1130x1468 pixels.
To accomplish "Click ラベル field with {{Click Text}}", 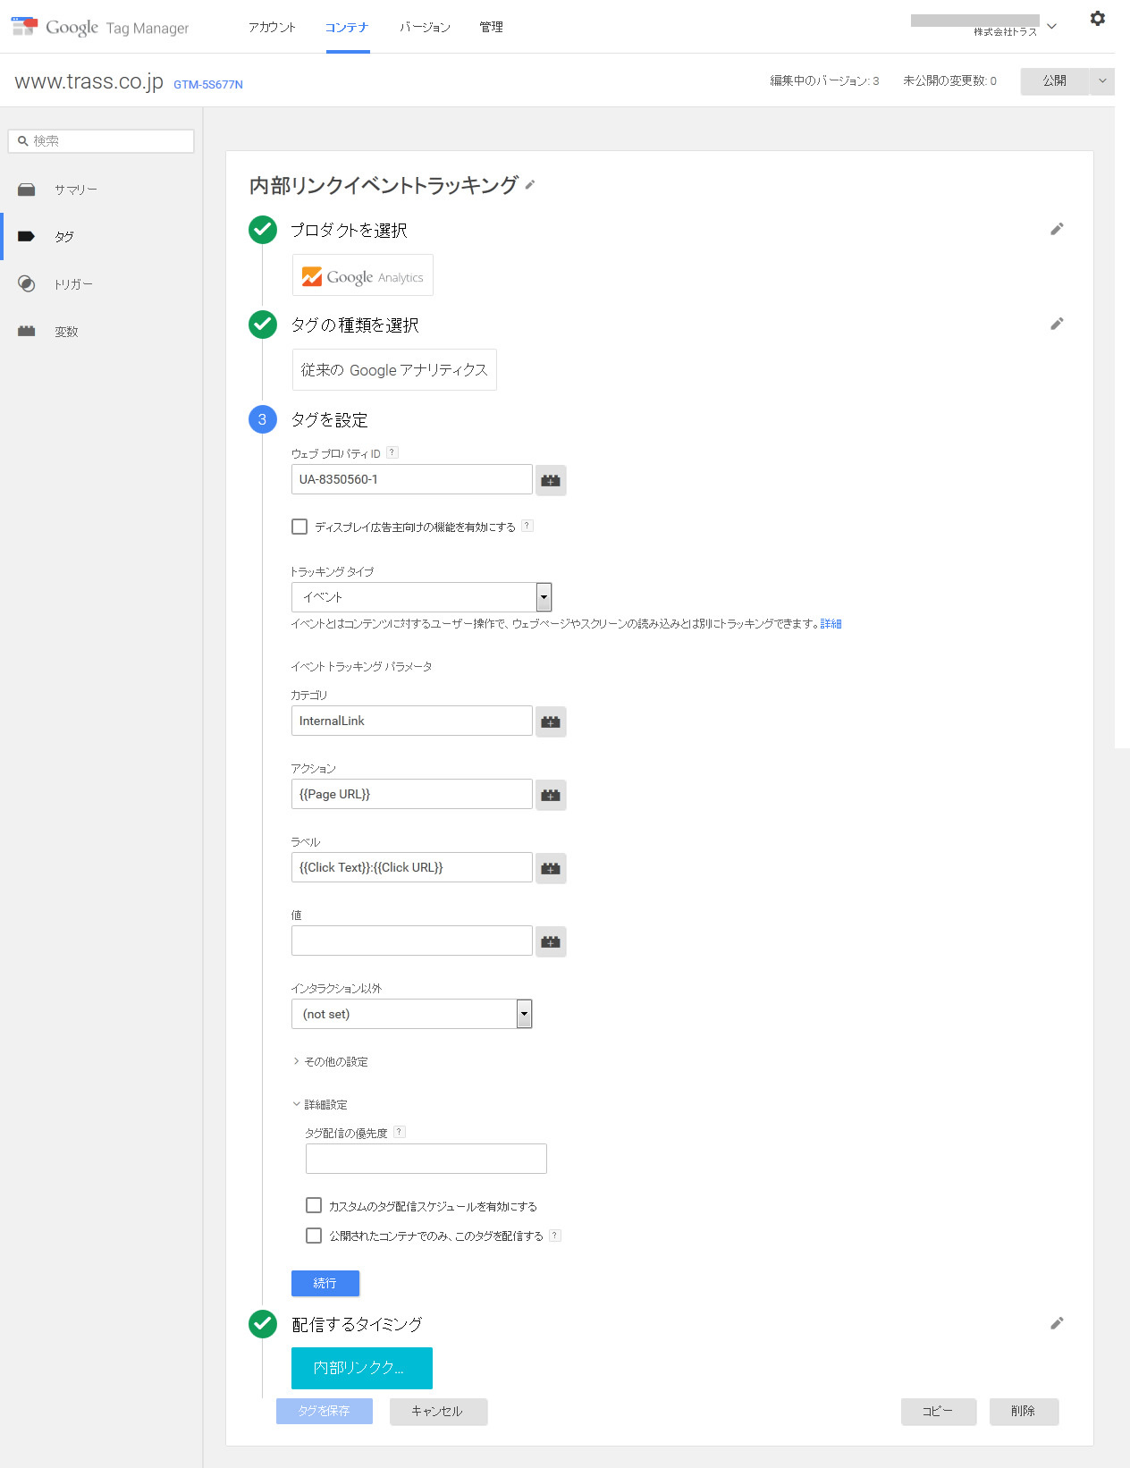I will pos(412,867).
